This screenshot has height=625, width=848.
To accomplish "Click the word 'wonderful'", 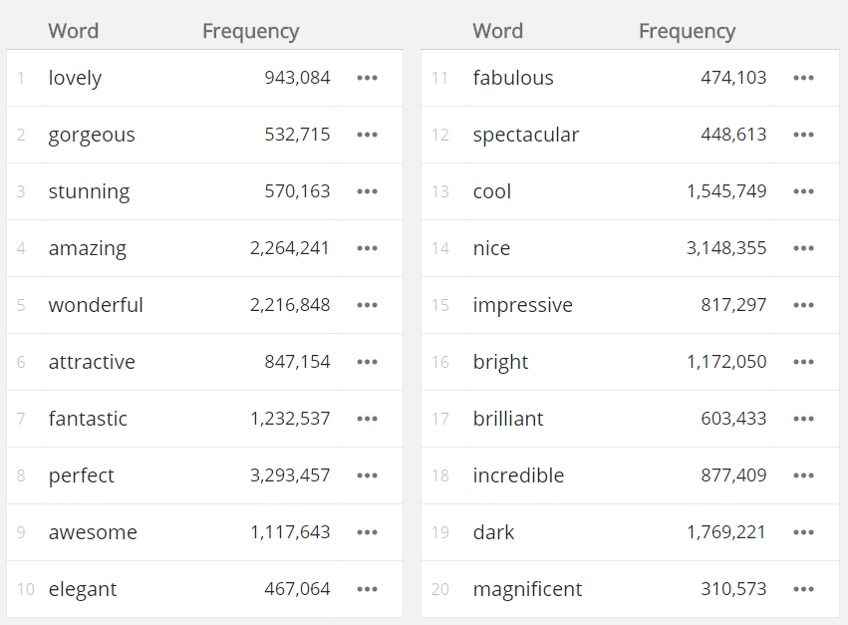I will [x=96, y=305].
